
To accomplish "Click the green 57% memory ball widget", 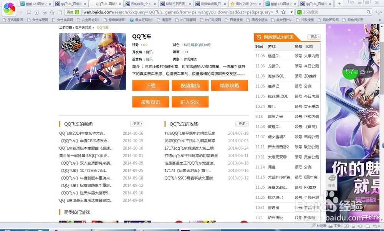I will point(350,71).
